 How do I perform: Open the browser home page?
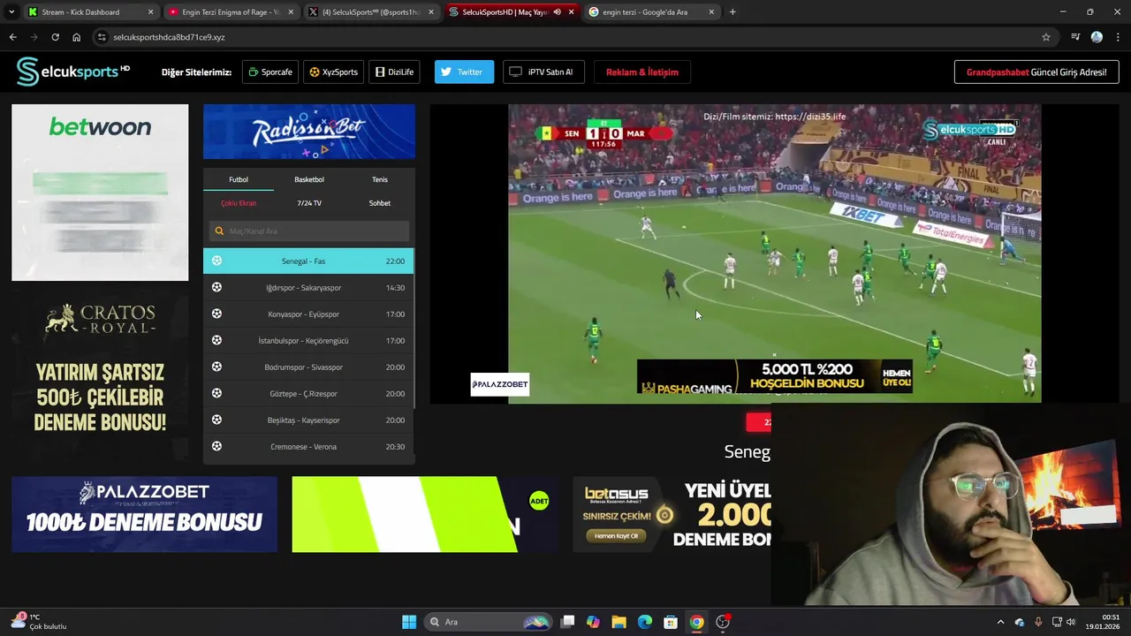(x=76, y=37)
